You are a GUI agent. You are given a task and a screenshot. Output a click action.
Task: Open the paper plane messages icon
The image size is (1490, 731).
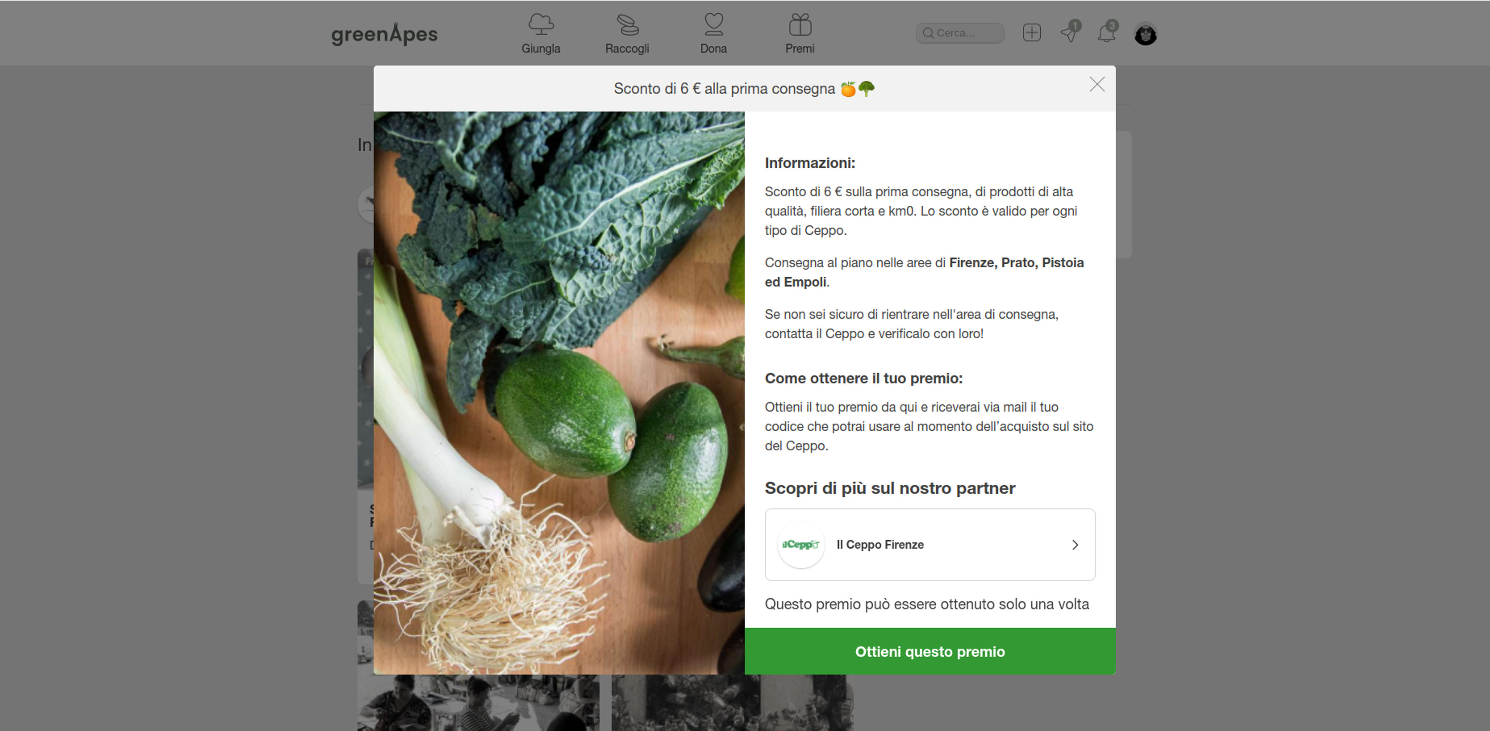tap(1069, 32)
